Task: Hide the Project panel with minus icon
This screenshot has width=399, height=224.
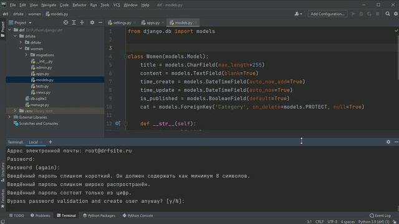Action: click(x=100, y=22)
